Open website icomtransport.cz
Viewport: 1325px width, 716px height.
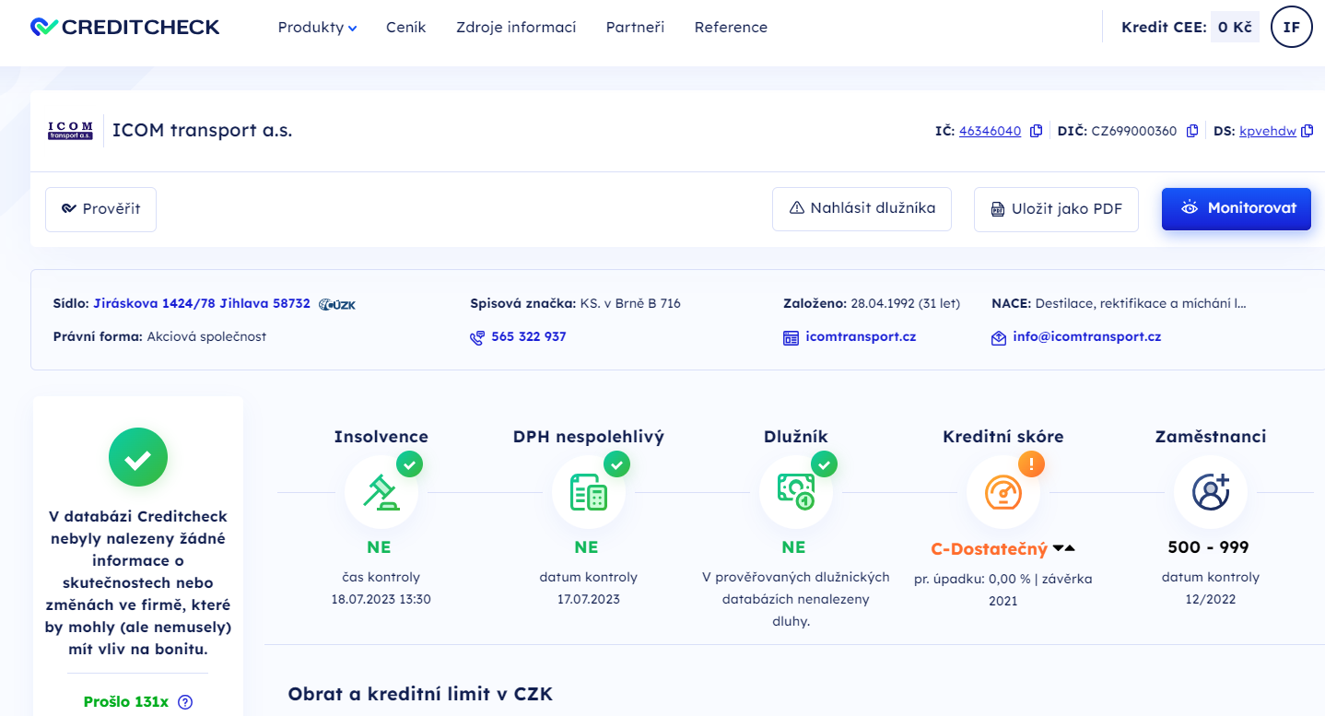coord(861,337)
